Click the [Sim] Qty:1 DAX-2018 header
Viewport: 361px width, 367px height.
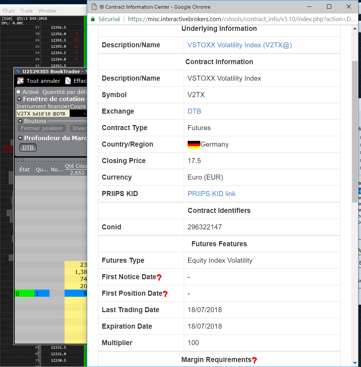pos(24,19)
